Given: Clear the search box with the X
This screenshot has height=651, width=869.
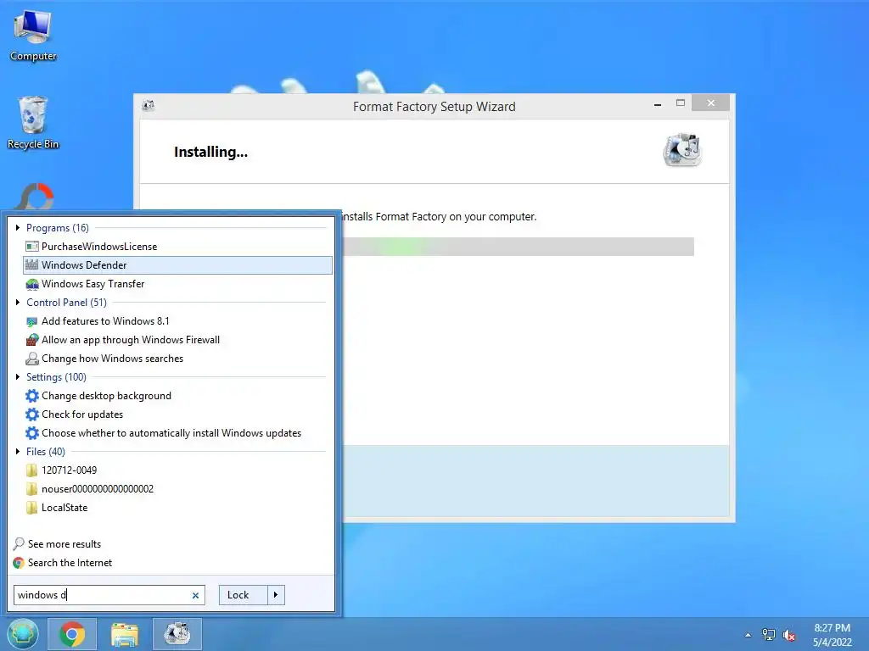Looking at the screenshot, I should 195,596.
